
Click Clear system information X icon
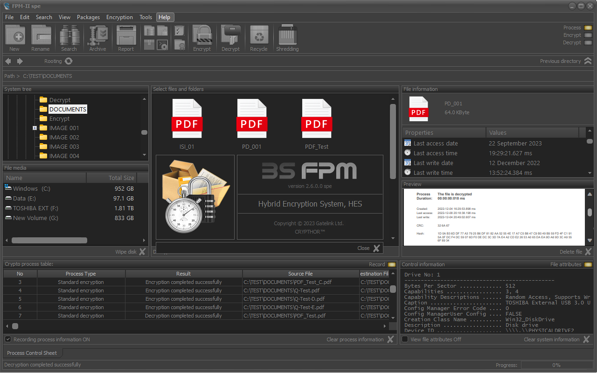click(x=587, y=339)
